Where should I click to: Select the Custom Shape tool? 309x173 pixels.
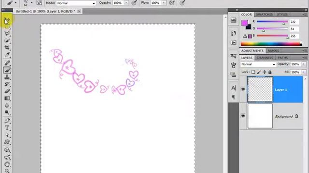[x=7, y=142]
